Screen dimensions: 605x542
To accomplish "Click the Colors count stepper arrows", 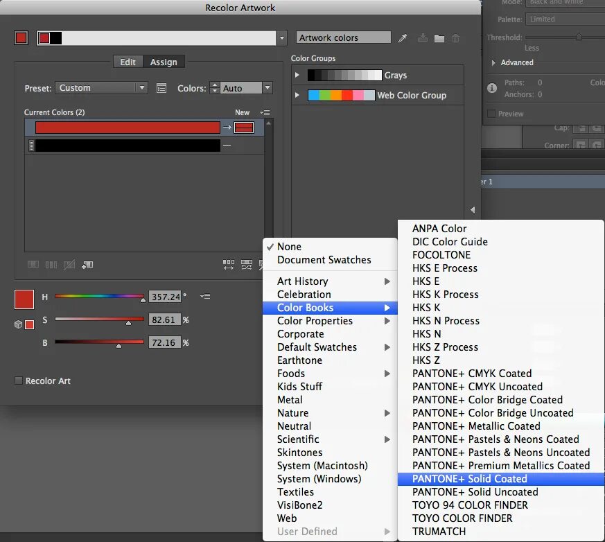I will coord(215,88).
